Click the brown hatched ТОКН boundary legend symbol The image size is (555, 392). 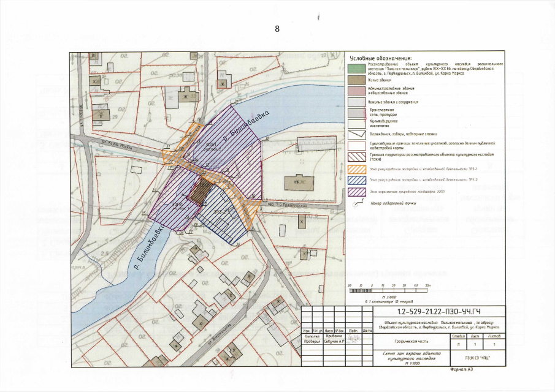tap(356, 156)
